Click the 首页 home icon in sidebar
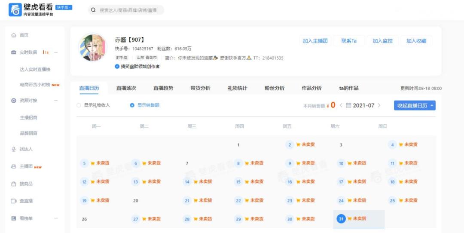Viewport: 464px width, 233px height. coord(14,35)
